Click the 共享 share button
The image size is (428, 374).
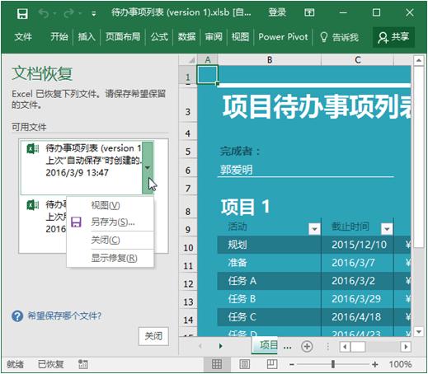coord(393,37)
